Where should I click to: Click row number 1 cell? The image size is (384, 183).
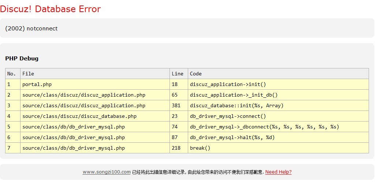[x=13, y=84]
